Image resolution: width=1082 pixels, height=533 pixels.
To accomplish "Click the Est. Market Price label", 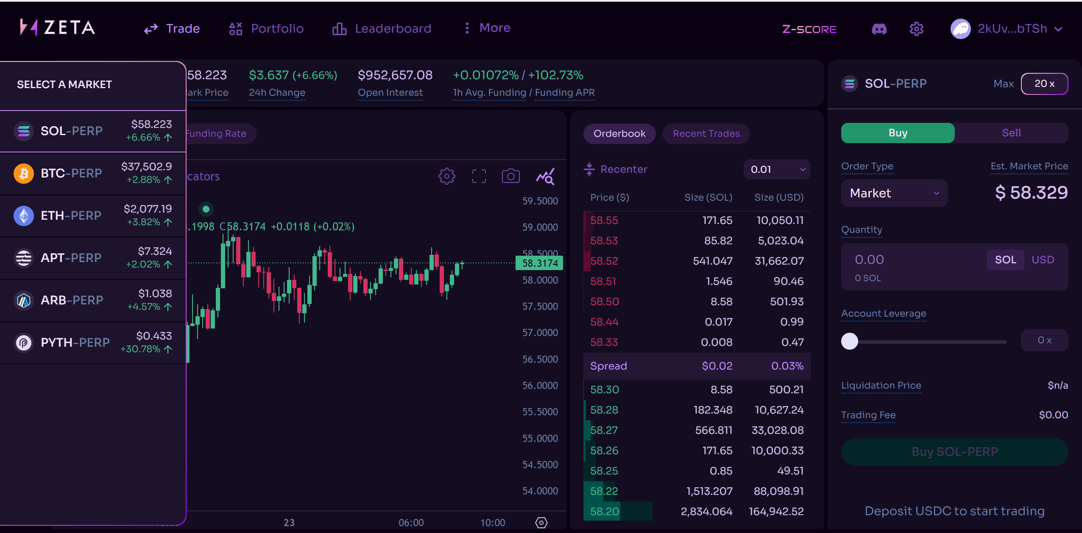I will coord(1030,166).
